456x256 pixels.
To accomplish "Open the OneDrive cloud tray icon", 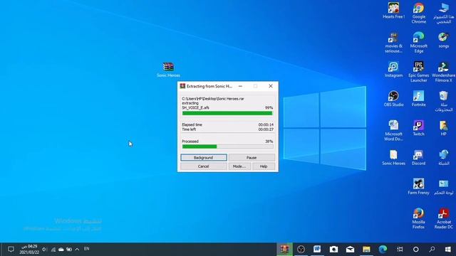I will point(61,249).
